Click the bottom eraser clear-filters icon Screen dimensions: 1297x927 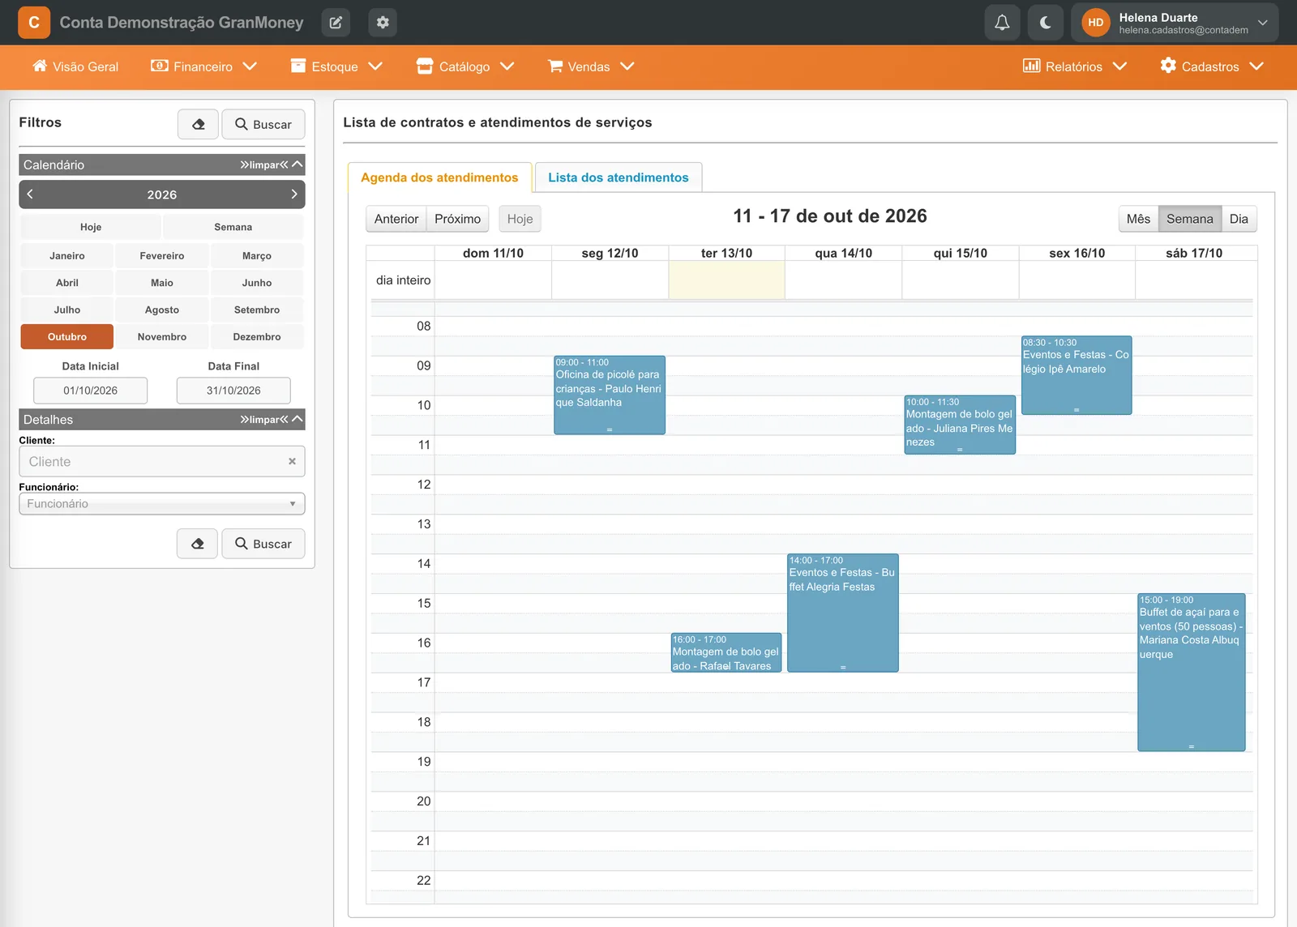(198, 544)
